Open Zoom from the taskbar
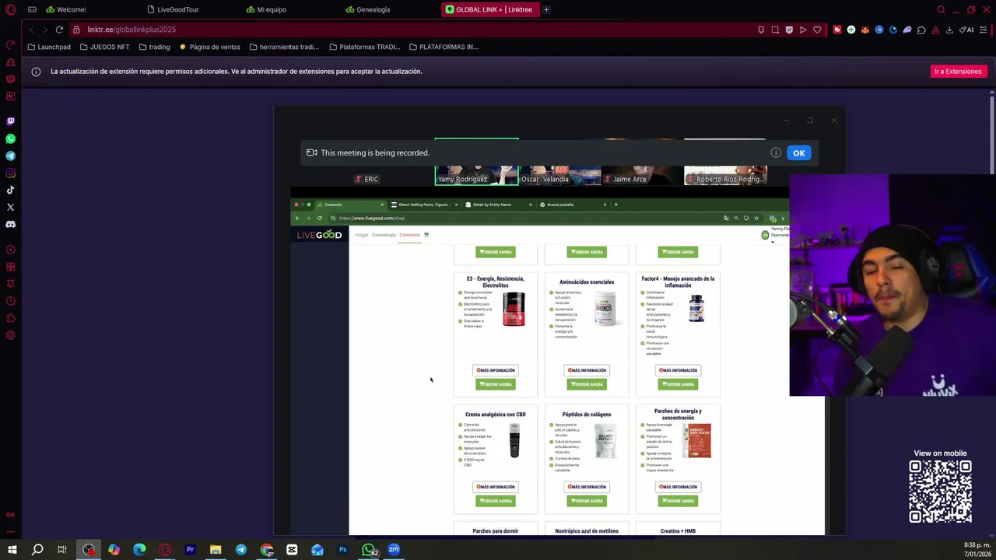This screenshot has width=996, height=560. pyautogui.click(x=394, y=550)
